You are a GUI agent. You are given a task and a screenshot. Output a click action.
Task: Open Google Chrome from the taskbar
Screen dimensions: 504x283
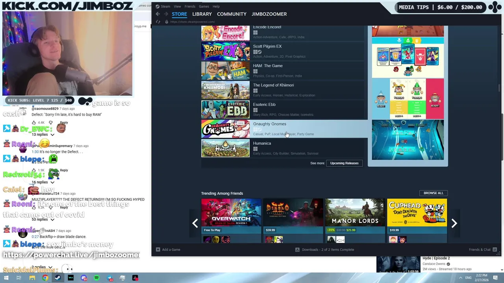click(x=45, y=278)
